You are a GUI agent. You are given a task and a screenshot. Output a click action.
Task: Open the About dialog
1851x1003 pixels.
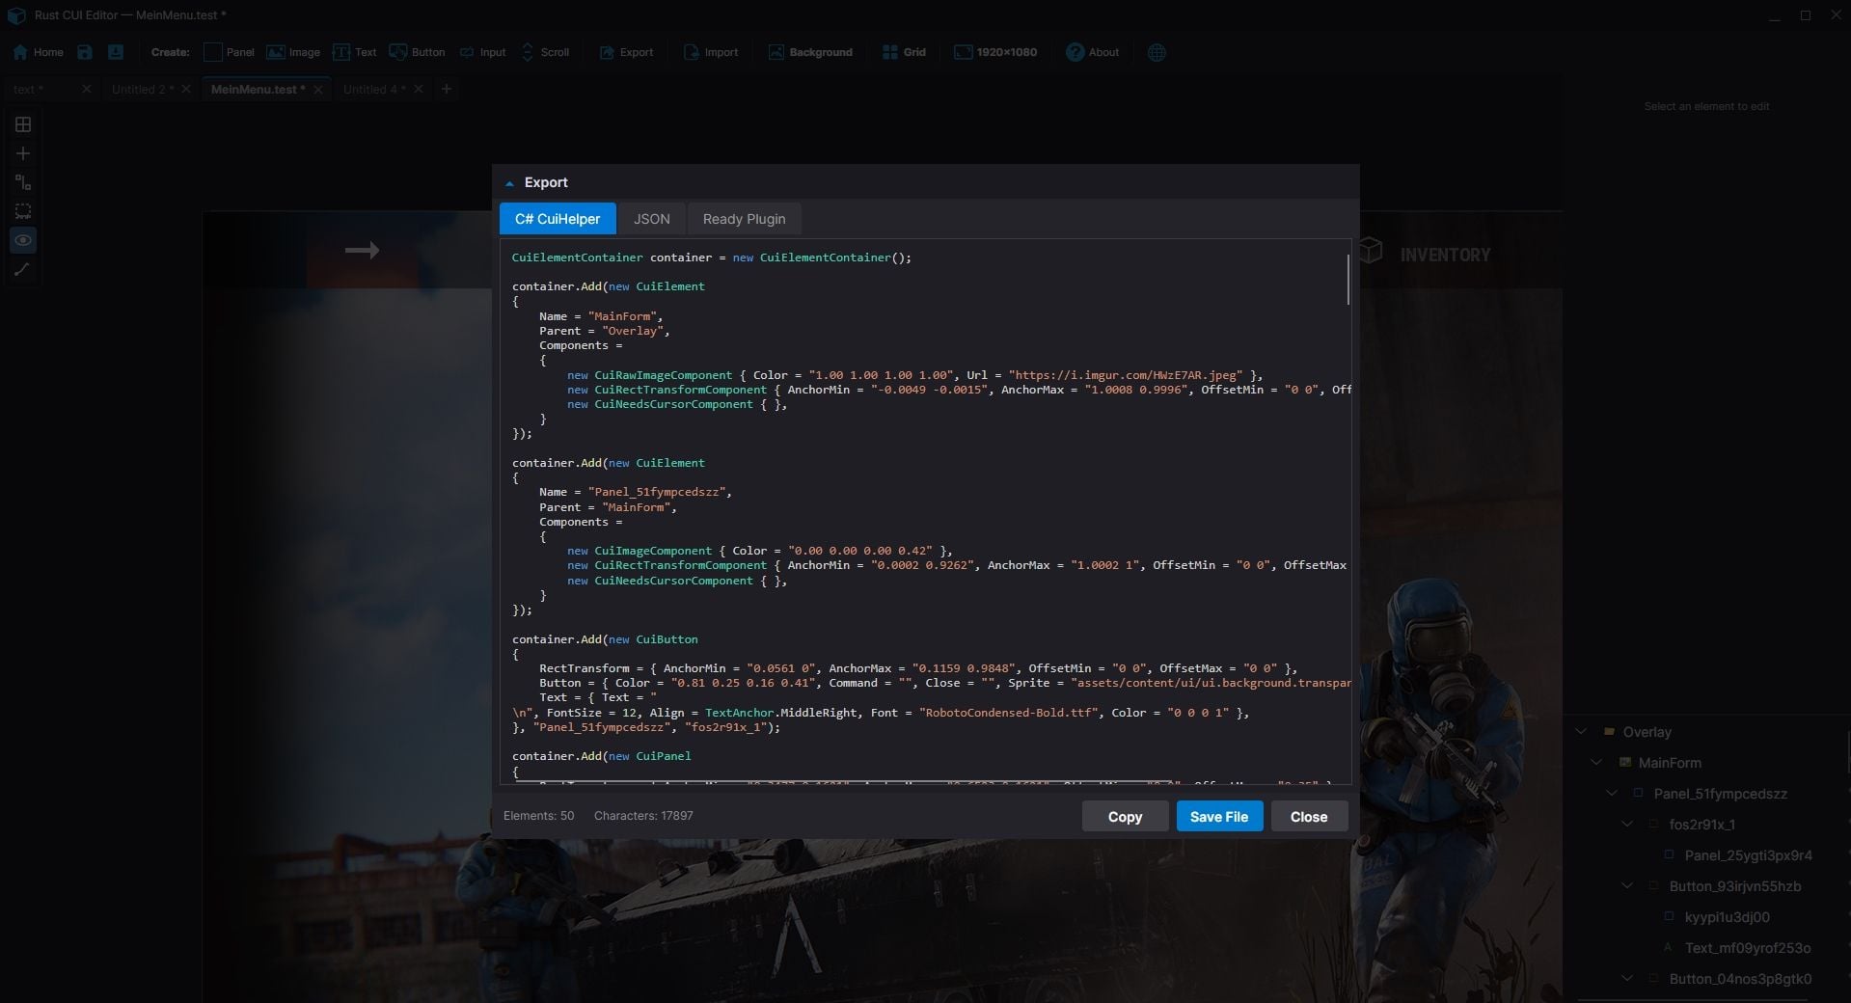(1092, 52)
